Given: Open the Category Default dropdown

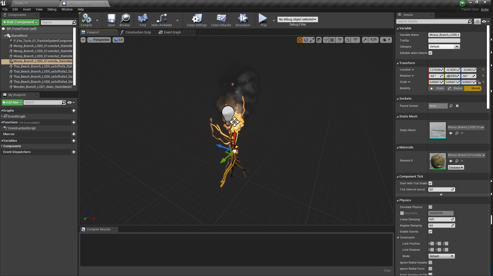Looking at the screenshot, I should tap(444, 47).
